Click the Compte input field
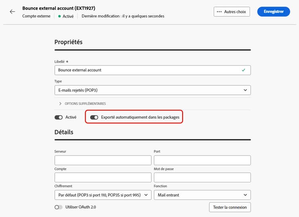 point(103,178)
